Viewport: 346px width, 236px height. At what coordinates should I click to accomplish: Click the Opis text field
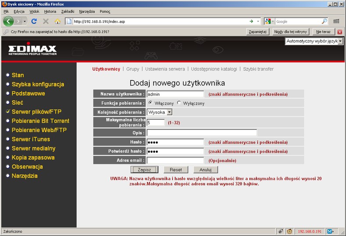[202, 132]
